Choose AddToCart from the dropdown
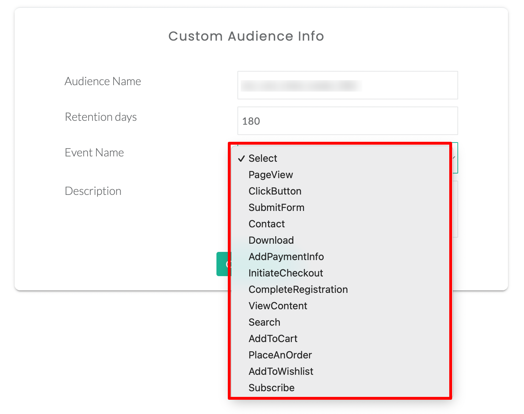Screen dimensions: 524x414 point(273,338)
